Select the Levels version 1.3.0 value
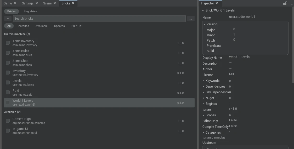The height and width of the screenshot is (149, 294). [x=180, y=83]
